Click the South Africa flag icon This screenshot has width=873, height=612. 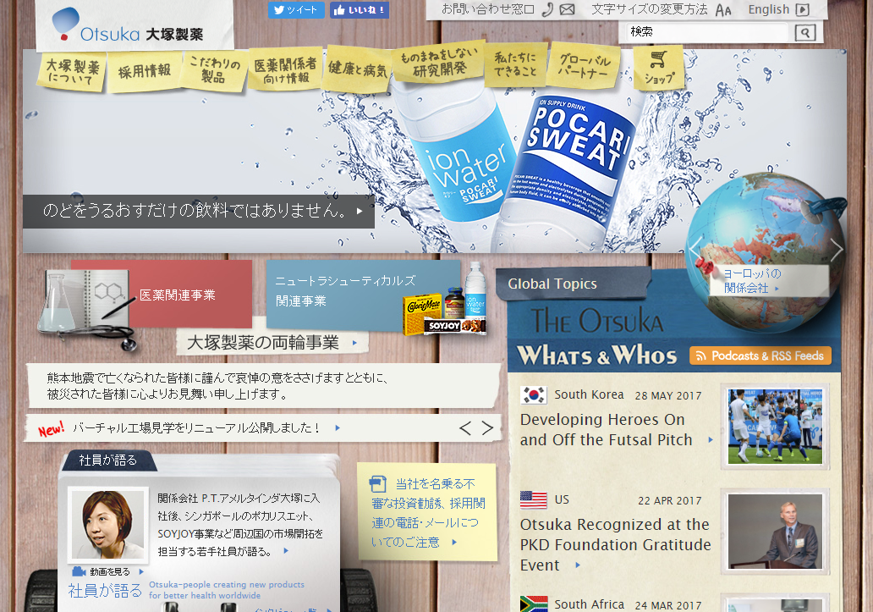pyautogui.click(x=534, y=604)
